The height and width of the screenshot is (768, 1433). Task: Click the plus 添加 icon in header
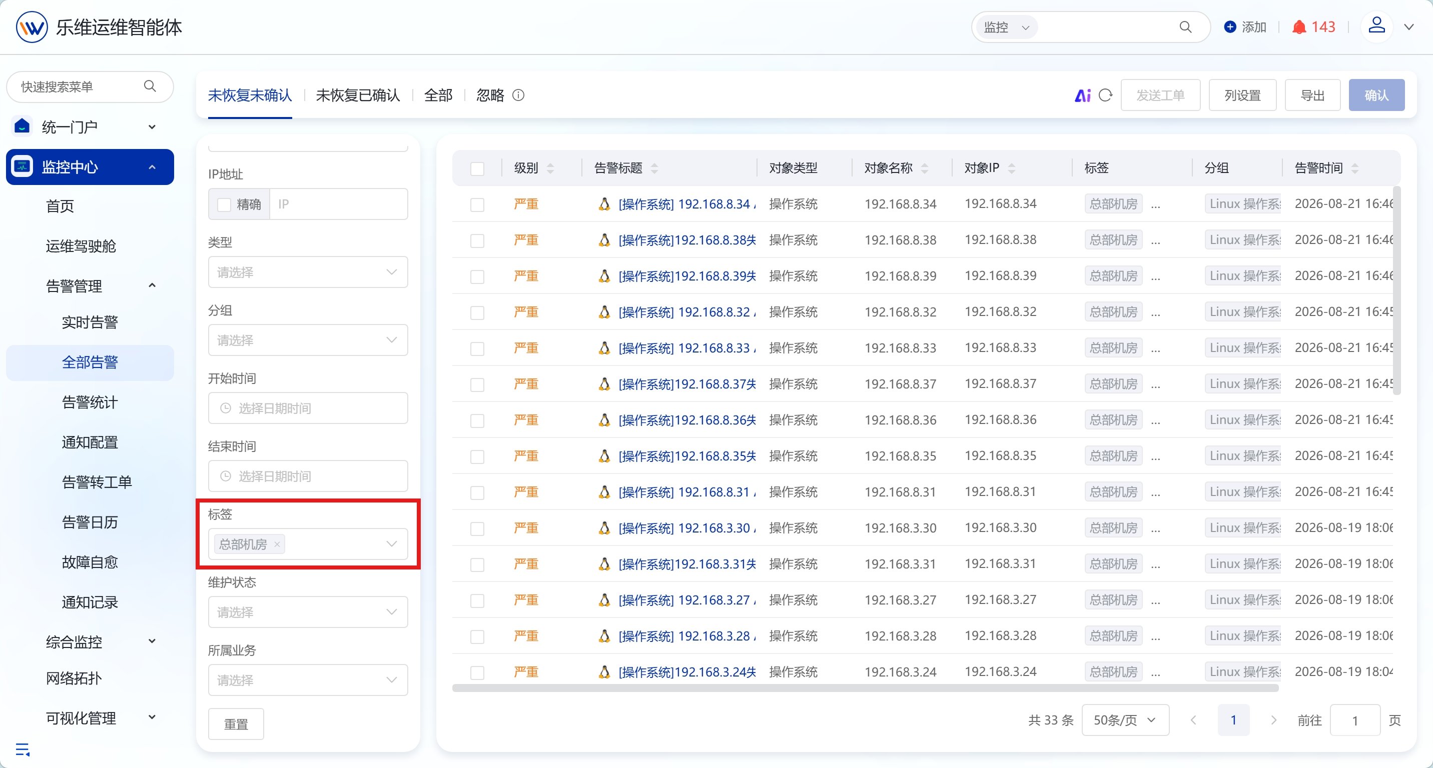(x=1230, y=26)
